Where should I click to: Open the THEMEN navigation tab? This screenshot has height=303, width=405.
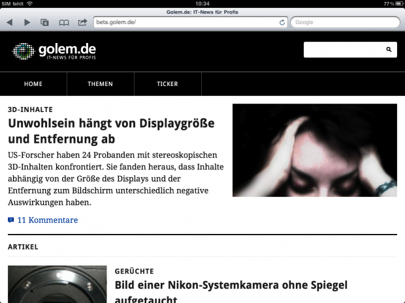pyautogui.click(x=100, y=84)
